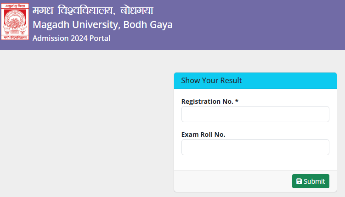Click the Registration No. label text
Screen dimensions: 345x197
tap(207, 101)
